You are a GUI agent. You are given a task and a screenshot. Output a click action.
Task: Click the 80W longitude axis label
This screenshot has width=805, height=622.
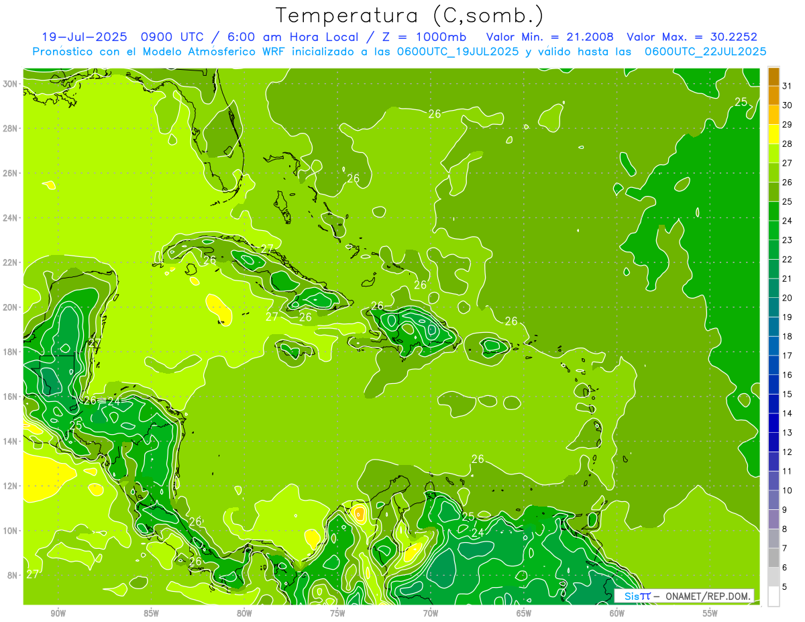pyautogui.click(x=244, y=613)
